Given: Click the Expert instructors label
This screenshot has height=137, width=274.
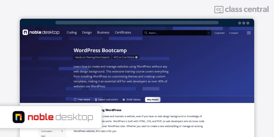Looking at the screenshot, I should pyautogui.click(x=108, y=100).
